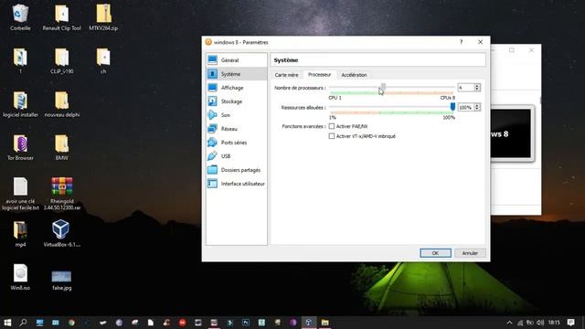
Task: Select the Win8.iso file icon
Action: pos(20,277)
